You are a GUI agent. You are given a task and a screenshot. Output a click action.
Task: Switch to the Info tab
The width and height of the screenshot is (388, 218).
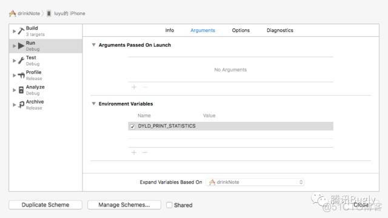coord(170,30)
